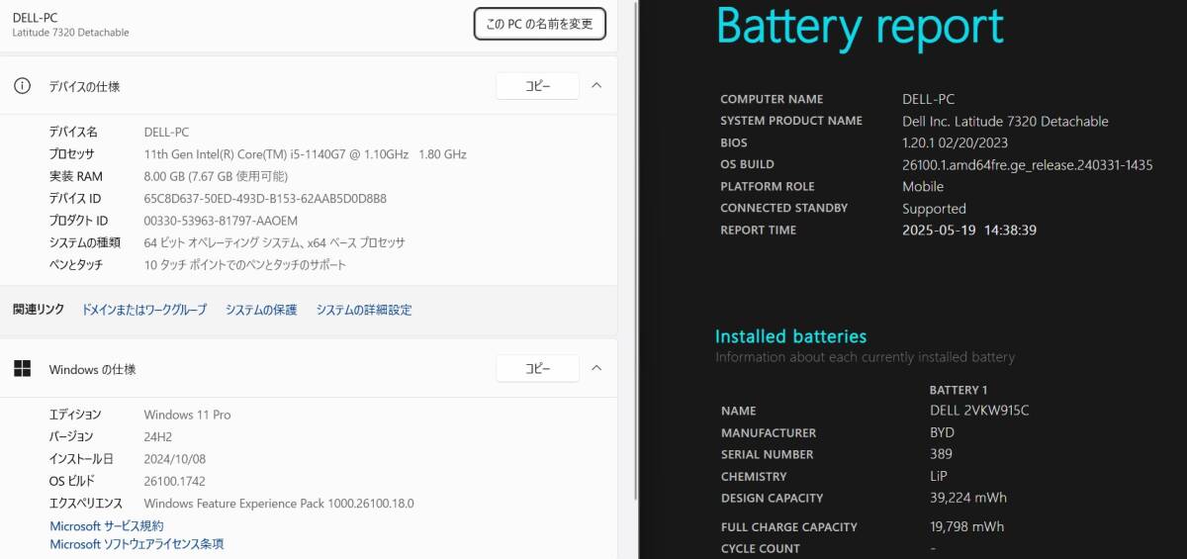Select エディション value Windows 11 Pro

tap(187, 415)
